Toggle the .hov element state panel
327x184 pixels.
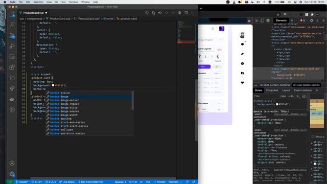283,96
